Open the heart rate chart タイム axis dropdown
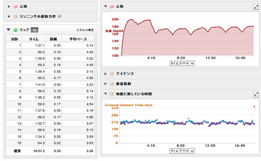Viewport: 261px width, 161px height. [x=182, y=63]
